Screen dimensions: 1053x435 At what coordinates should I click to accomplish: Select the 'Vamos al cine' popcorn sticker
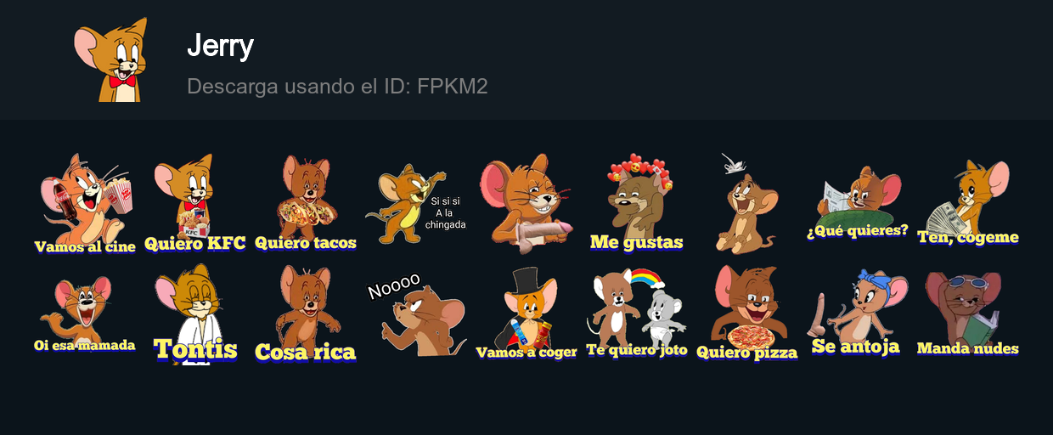[x=85, y=204]
